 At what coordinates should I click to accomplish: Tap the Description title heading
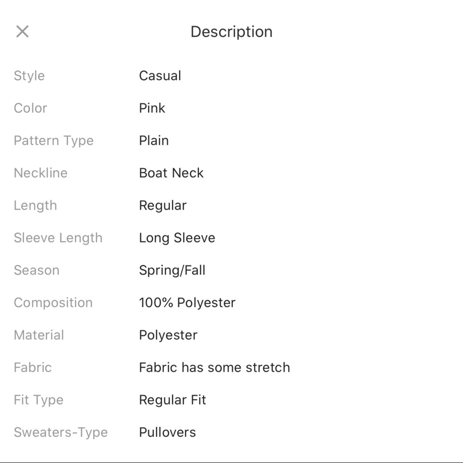pyautogui.click(x=231, y=31)
